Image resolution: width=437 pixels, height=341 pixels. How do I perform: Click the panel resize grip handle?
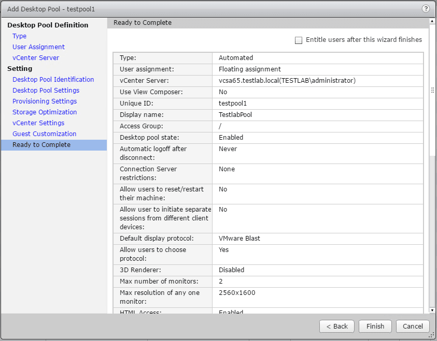(432, 90)
